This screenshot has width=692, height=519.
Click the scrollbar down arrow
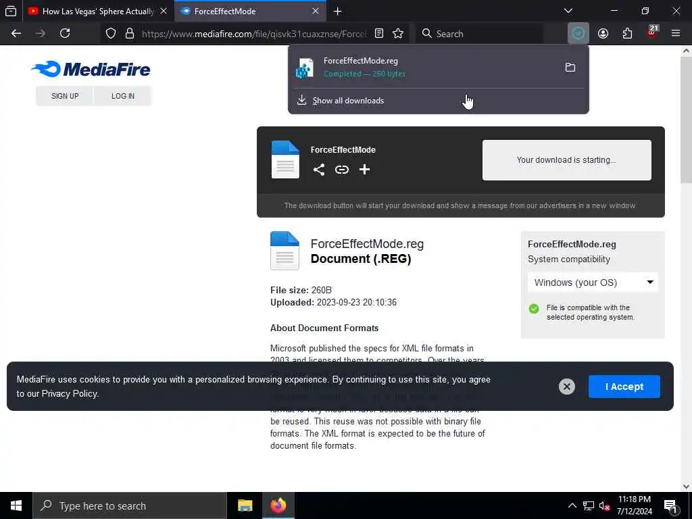pos(686,487)
